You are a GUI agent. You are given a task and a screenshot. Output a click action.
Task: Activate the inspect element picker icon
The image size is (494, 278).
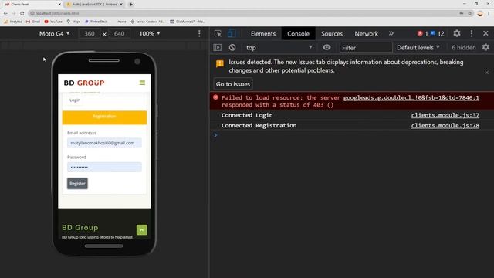pyautogui.click(x=218, y=33)
